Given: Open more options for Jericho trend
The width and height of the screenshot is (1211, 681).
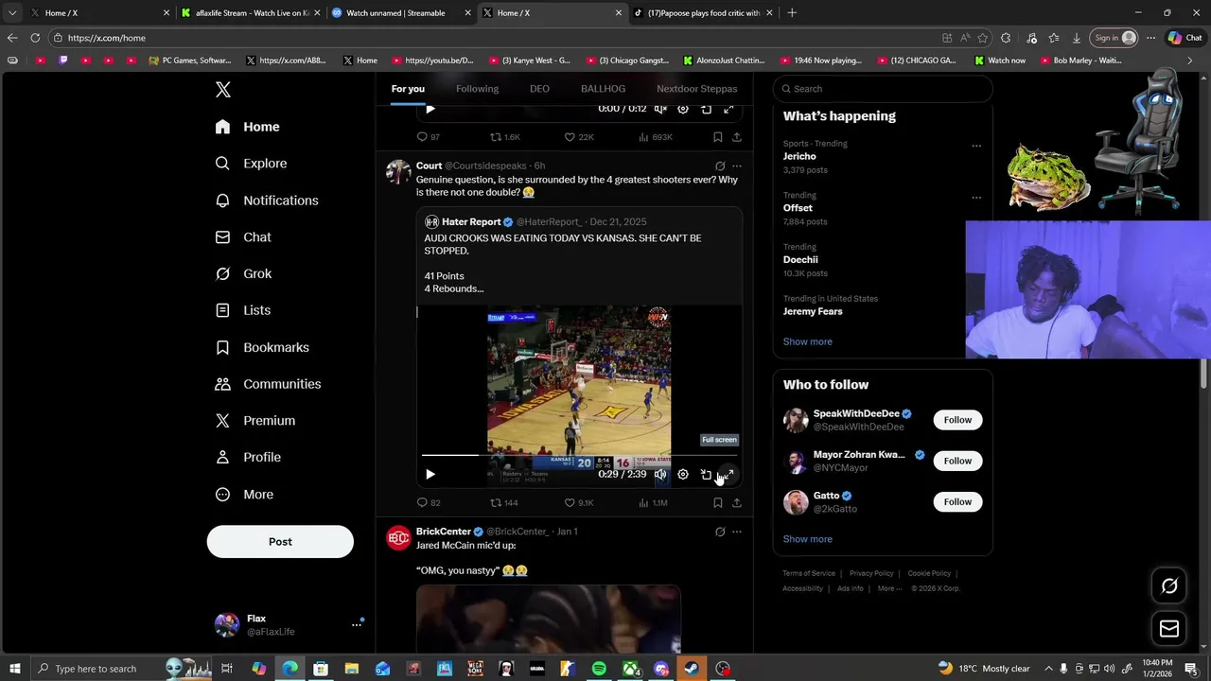Looking at the screenshot, I should coord(976,147).
